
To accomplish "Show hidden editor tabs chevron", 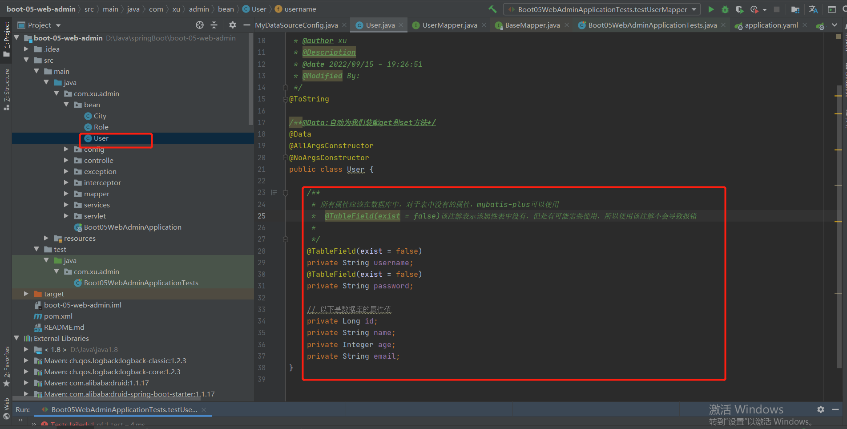I will pos(835,25).
